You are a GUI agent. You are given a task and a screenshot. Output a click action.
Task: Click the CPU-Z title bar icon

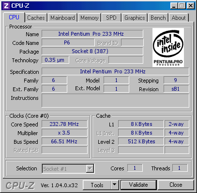(6, 6)
